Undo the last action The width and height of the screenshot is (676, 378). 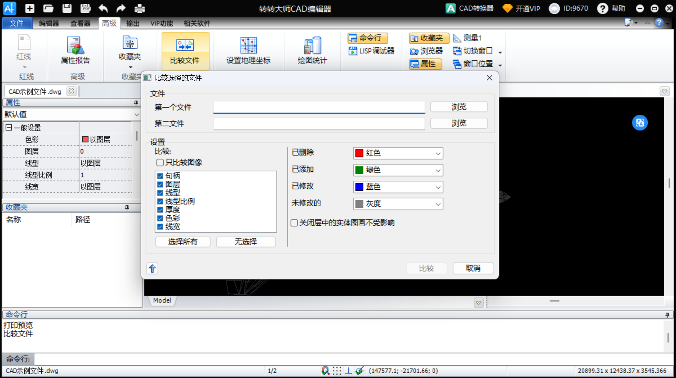pyautogui.click(x=103, y=8)
